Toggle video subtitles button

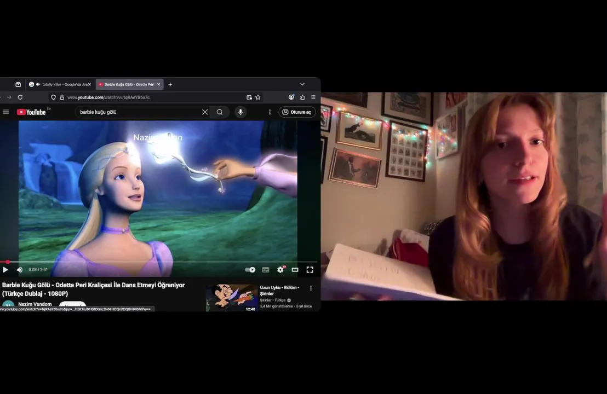(266, 269)
